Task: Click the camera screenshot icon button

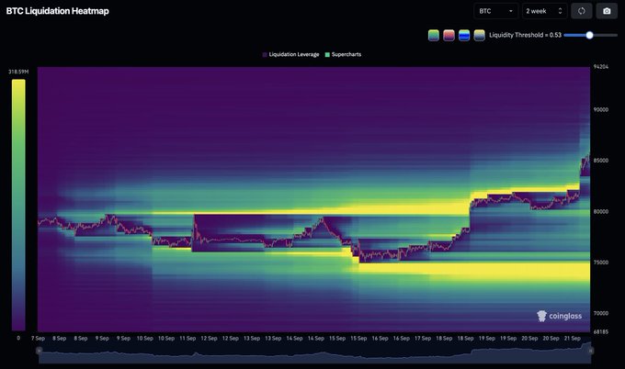Action: point(607,11)
